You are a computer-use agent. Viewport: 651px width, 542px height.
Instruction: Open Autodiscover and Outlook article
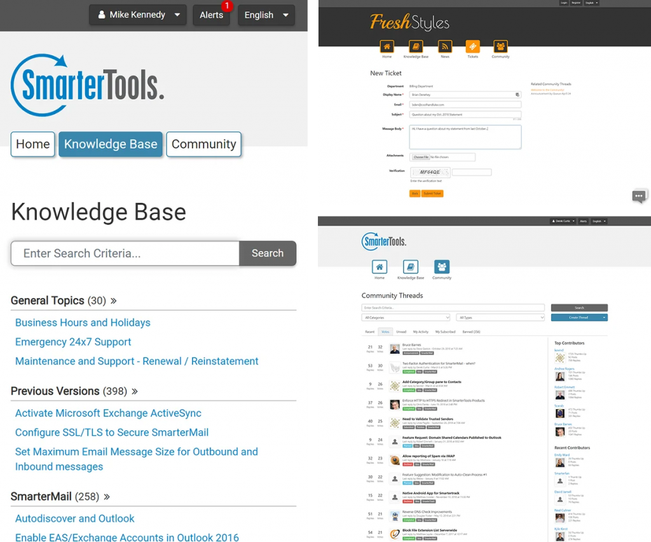pos(75,518)
